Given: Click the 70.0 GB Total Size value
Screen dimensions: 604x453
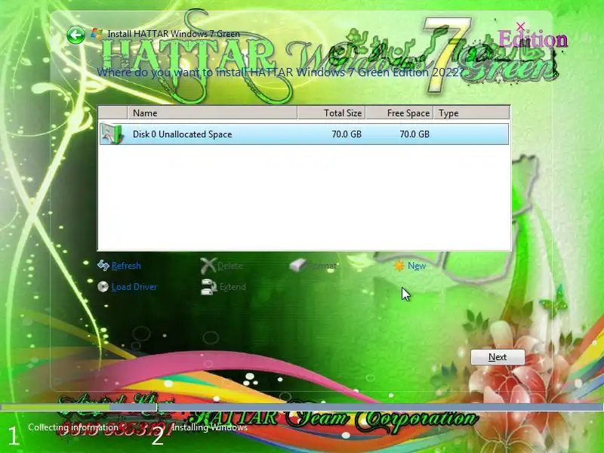Looking at the screenshot, I should tap(347, 134).
